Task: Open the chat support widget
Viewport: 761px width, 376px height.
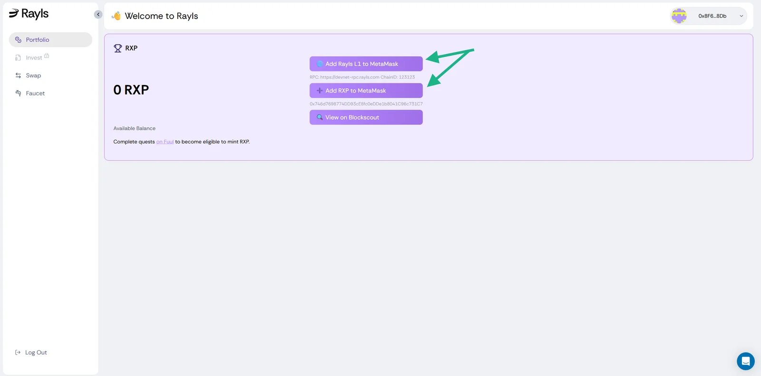Action: [746, 361]
